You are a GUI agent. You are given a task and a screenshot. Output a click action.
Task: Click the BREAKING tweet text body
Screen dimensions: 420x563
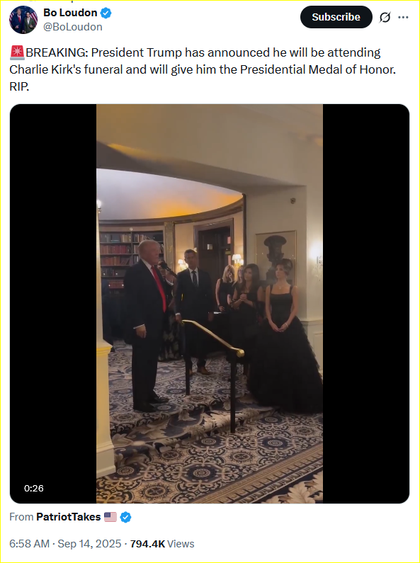click(x=203, y=69)
